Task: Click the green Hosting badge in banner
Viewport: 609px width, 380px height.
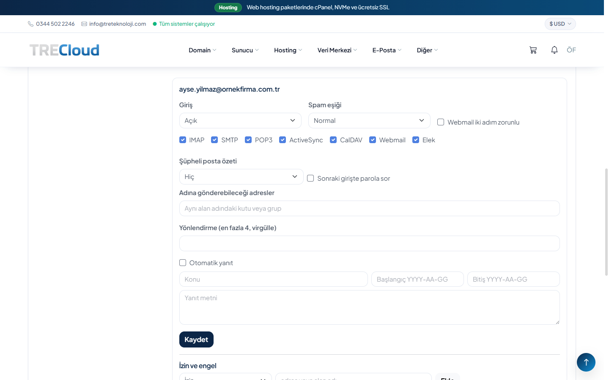Action: [x=228, y=8]
